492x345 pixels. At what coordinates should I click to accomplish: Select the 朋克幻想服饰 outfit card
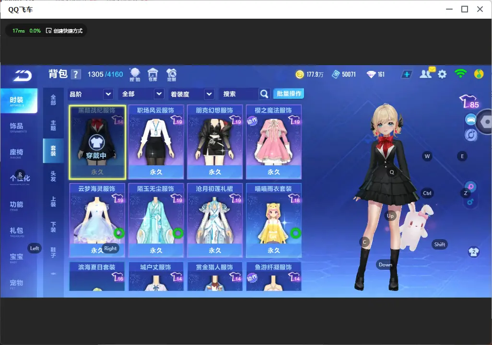pos(215,142)
